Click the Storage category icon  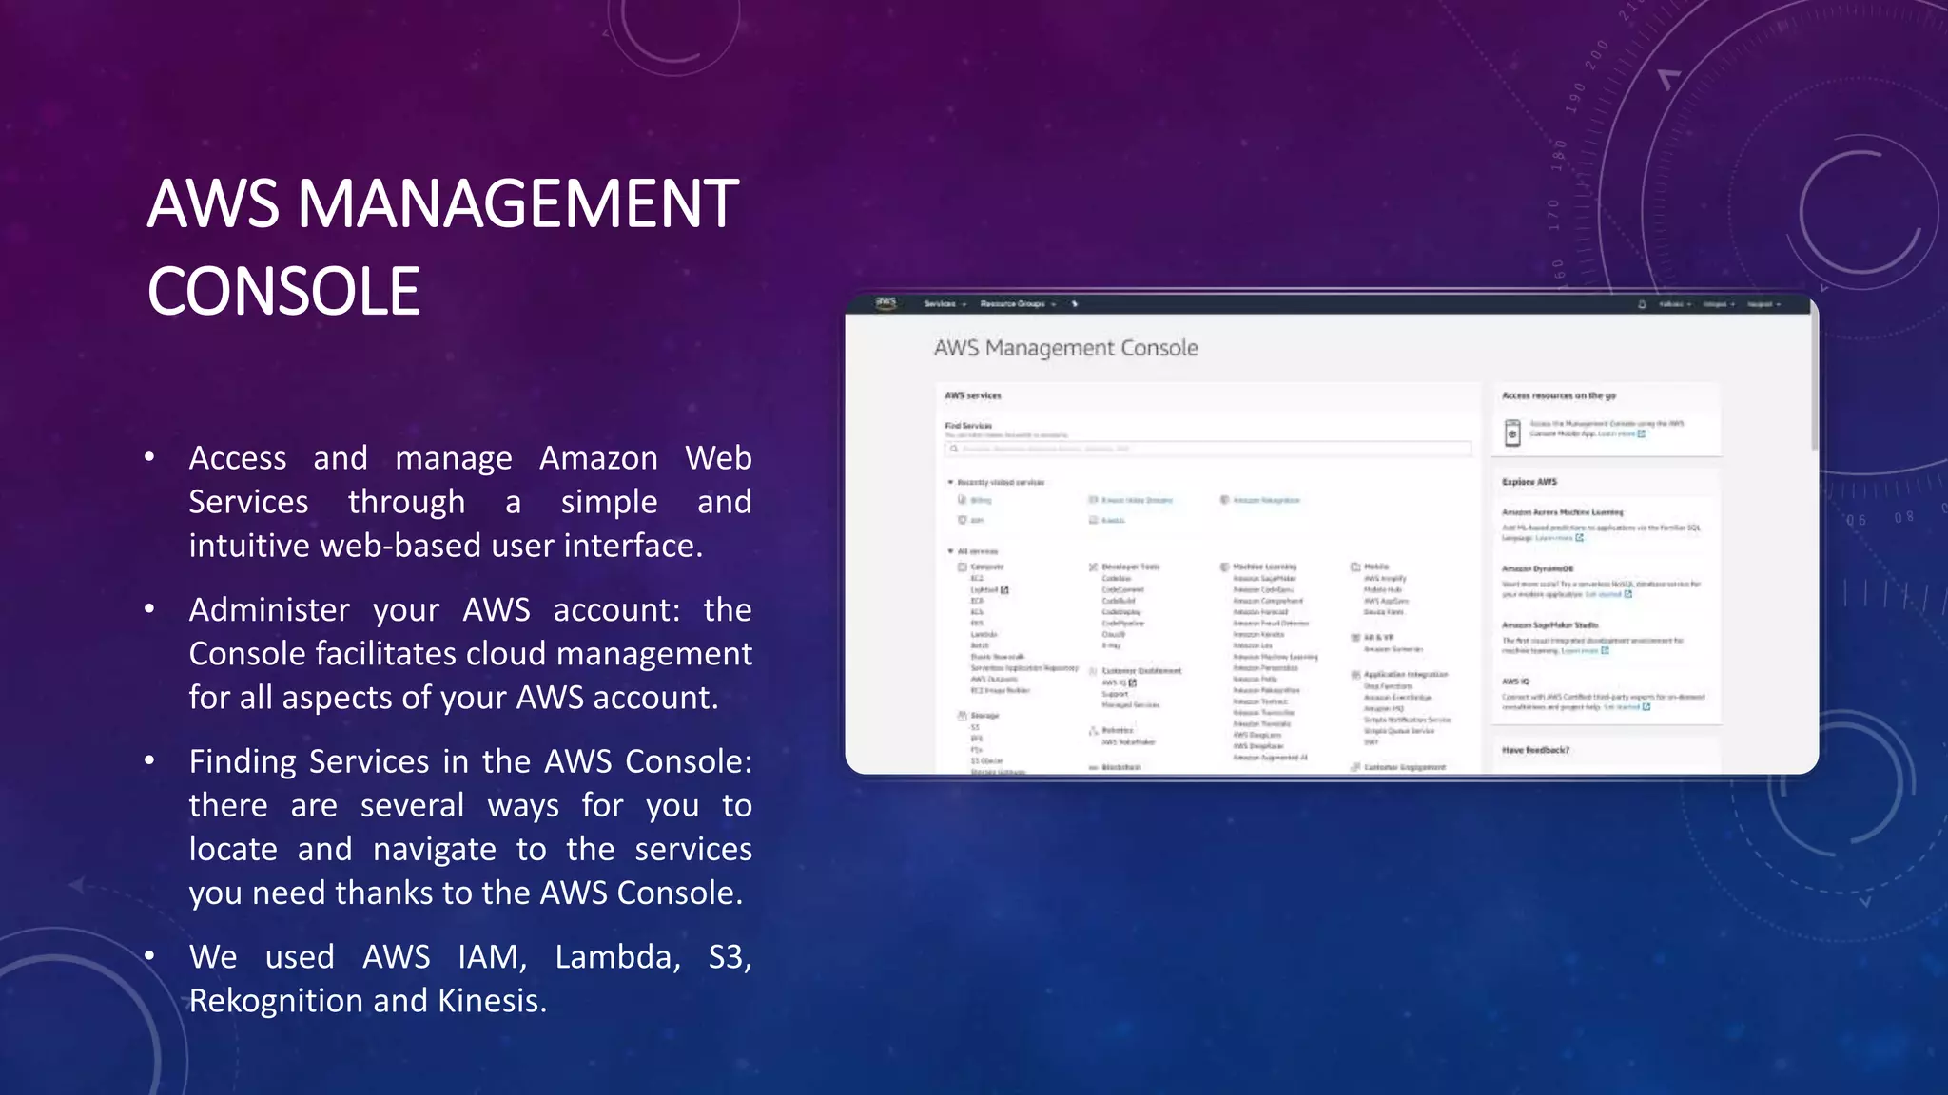pos(962,716)
